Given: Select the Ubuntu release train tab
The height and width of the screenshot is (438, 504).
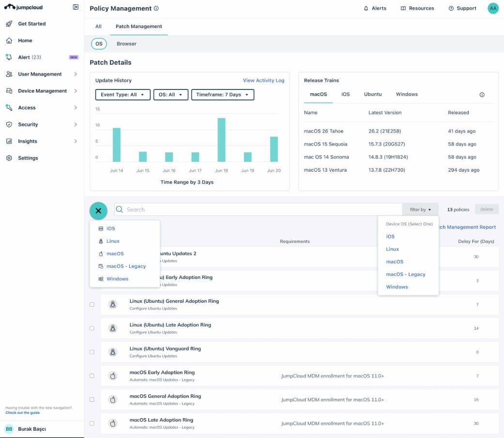Looking at the screenshot, I should coord(373,94).
